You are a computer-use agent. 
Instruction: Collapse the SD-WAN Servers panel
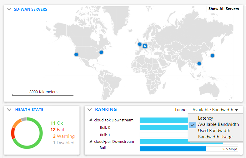point(9,9)
